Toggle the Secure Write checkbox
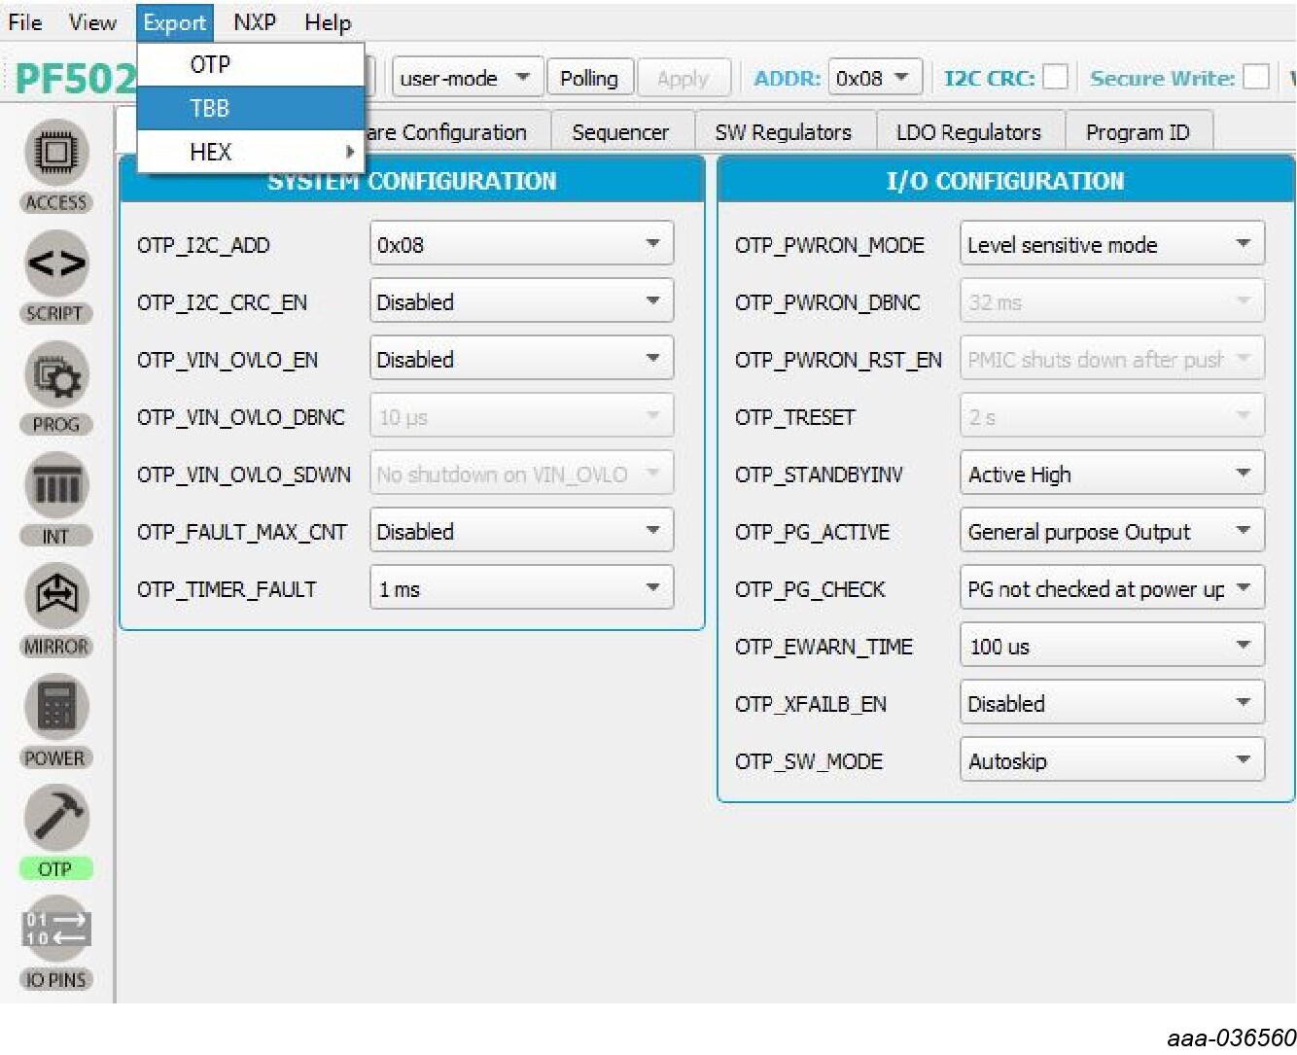Image resolution: width=1297 pixels, height=1055 pixels. (1256, 78)
